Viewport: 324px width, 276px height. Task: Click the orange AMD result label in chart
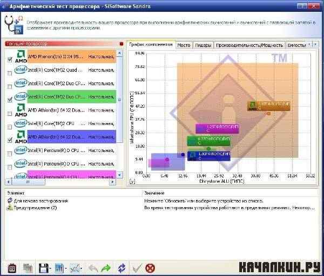click(268, 106)
